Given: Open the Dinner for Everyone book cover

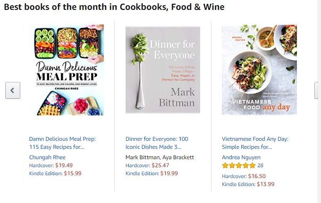Looking at the screenshot, I should pos(163,70).
